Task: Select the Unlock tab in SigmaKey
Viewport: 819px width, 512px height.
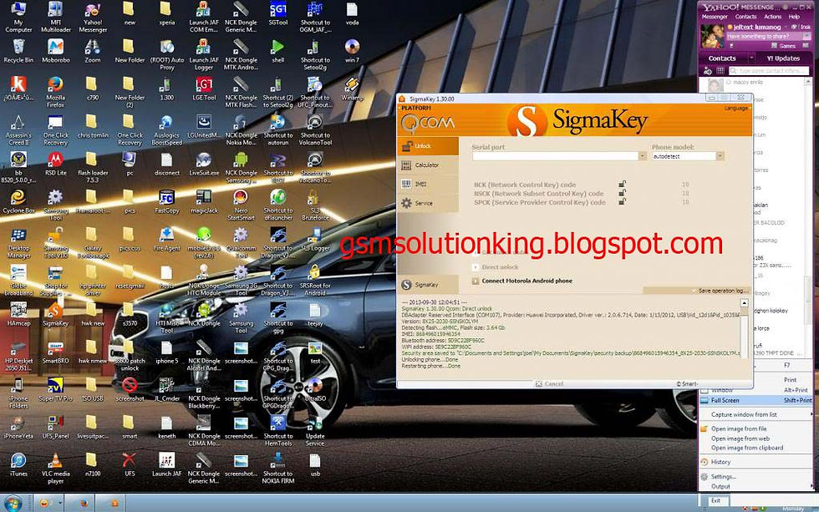Action: [428, 146]
